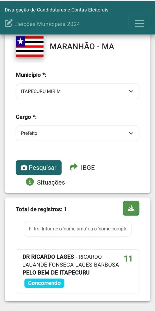This screenshot has width=155, height=311.
Task: Open the Prefeito select box
Action: (77, 133)
